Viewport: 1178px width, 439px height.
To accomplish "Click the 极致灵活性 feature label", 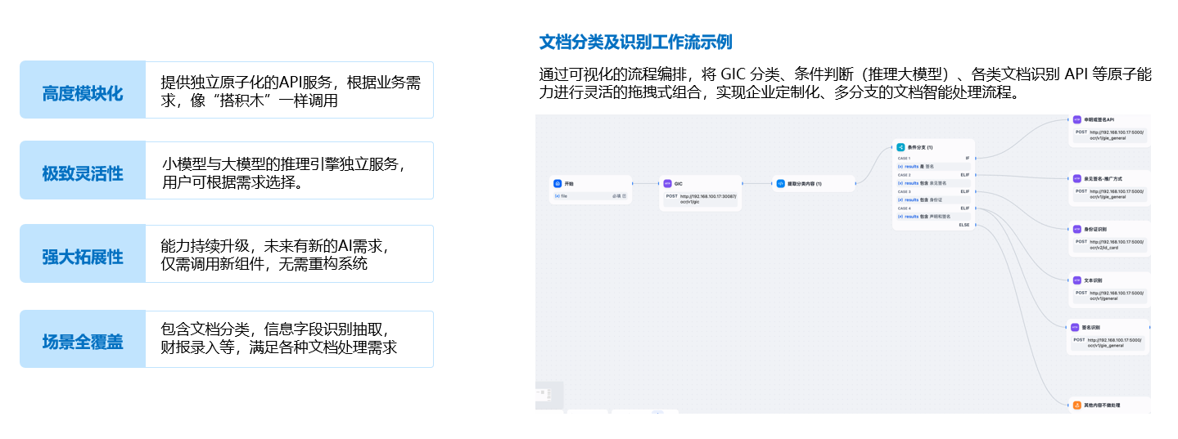I will 83,173.
